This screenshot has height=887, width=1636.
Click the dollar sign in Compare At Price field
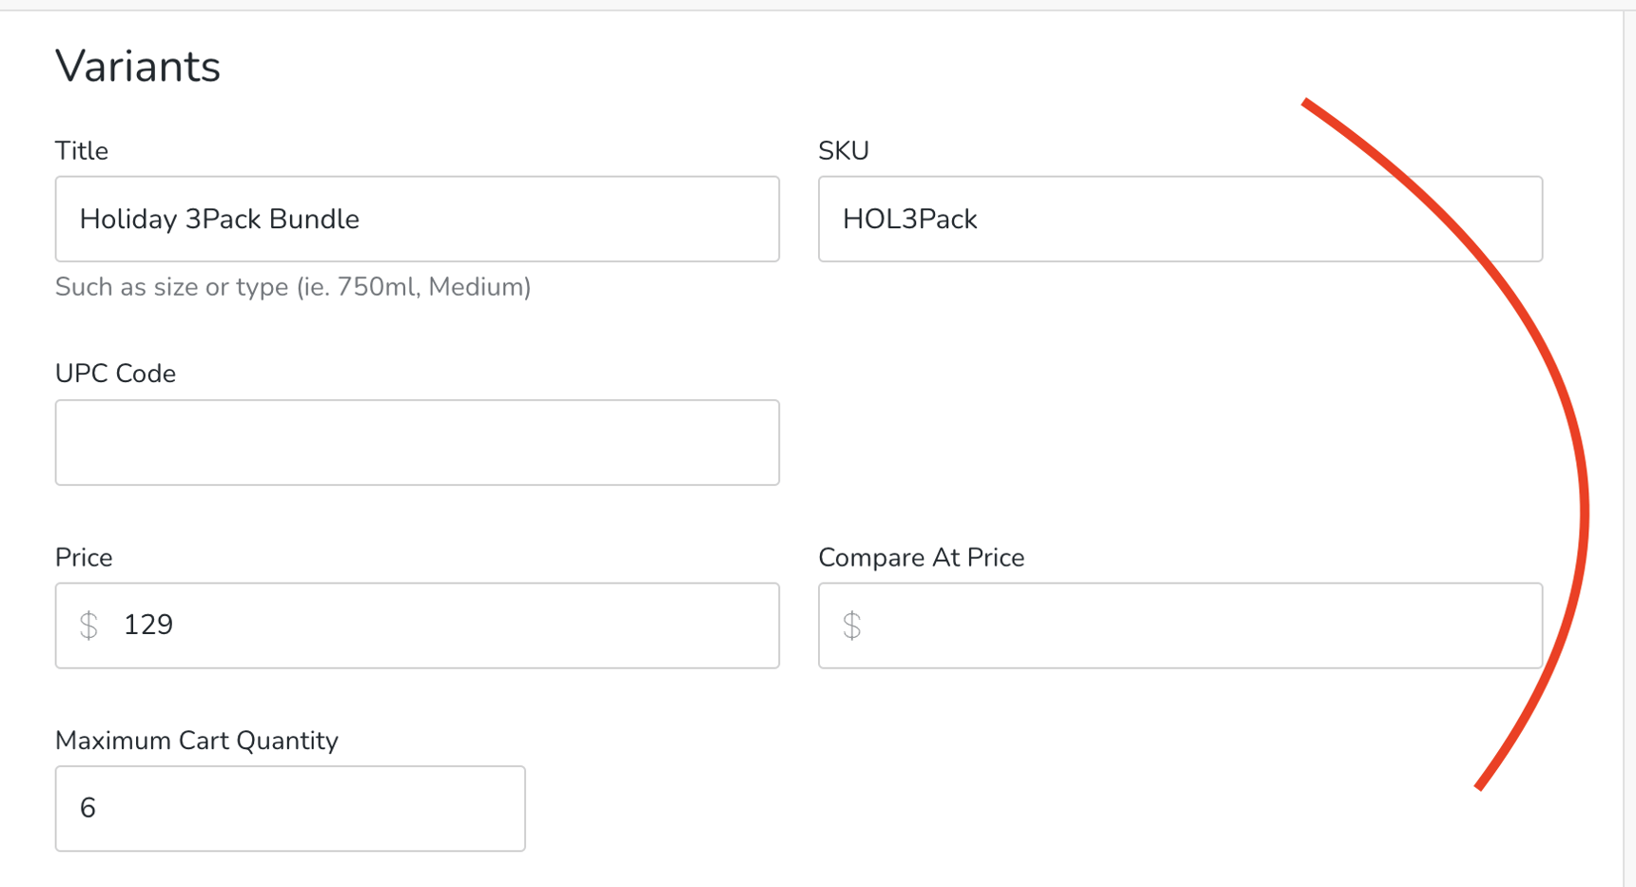(853, 625)
